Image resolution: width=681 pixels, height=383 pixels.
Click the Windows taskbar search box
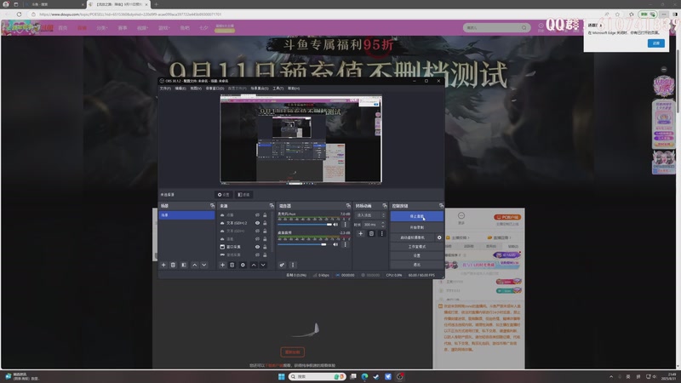pos(317,376)
